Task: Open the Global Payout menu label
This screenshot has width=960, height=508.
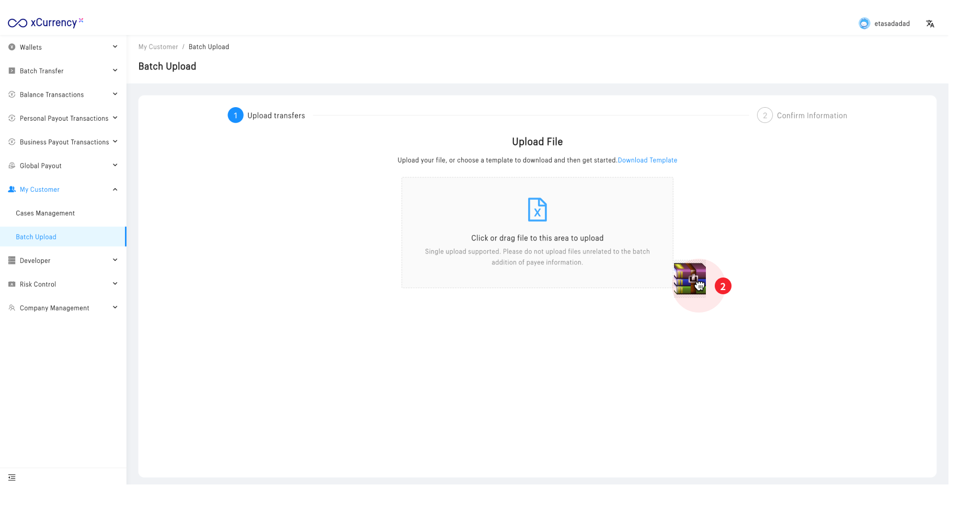Action: (41, 166)
